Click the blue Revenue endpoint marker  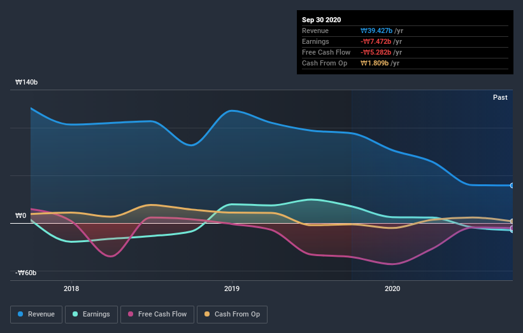point(512,186)
